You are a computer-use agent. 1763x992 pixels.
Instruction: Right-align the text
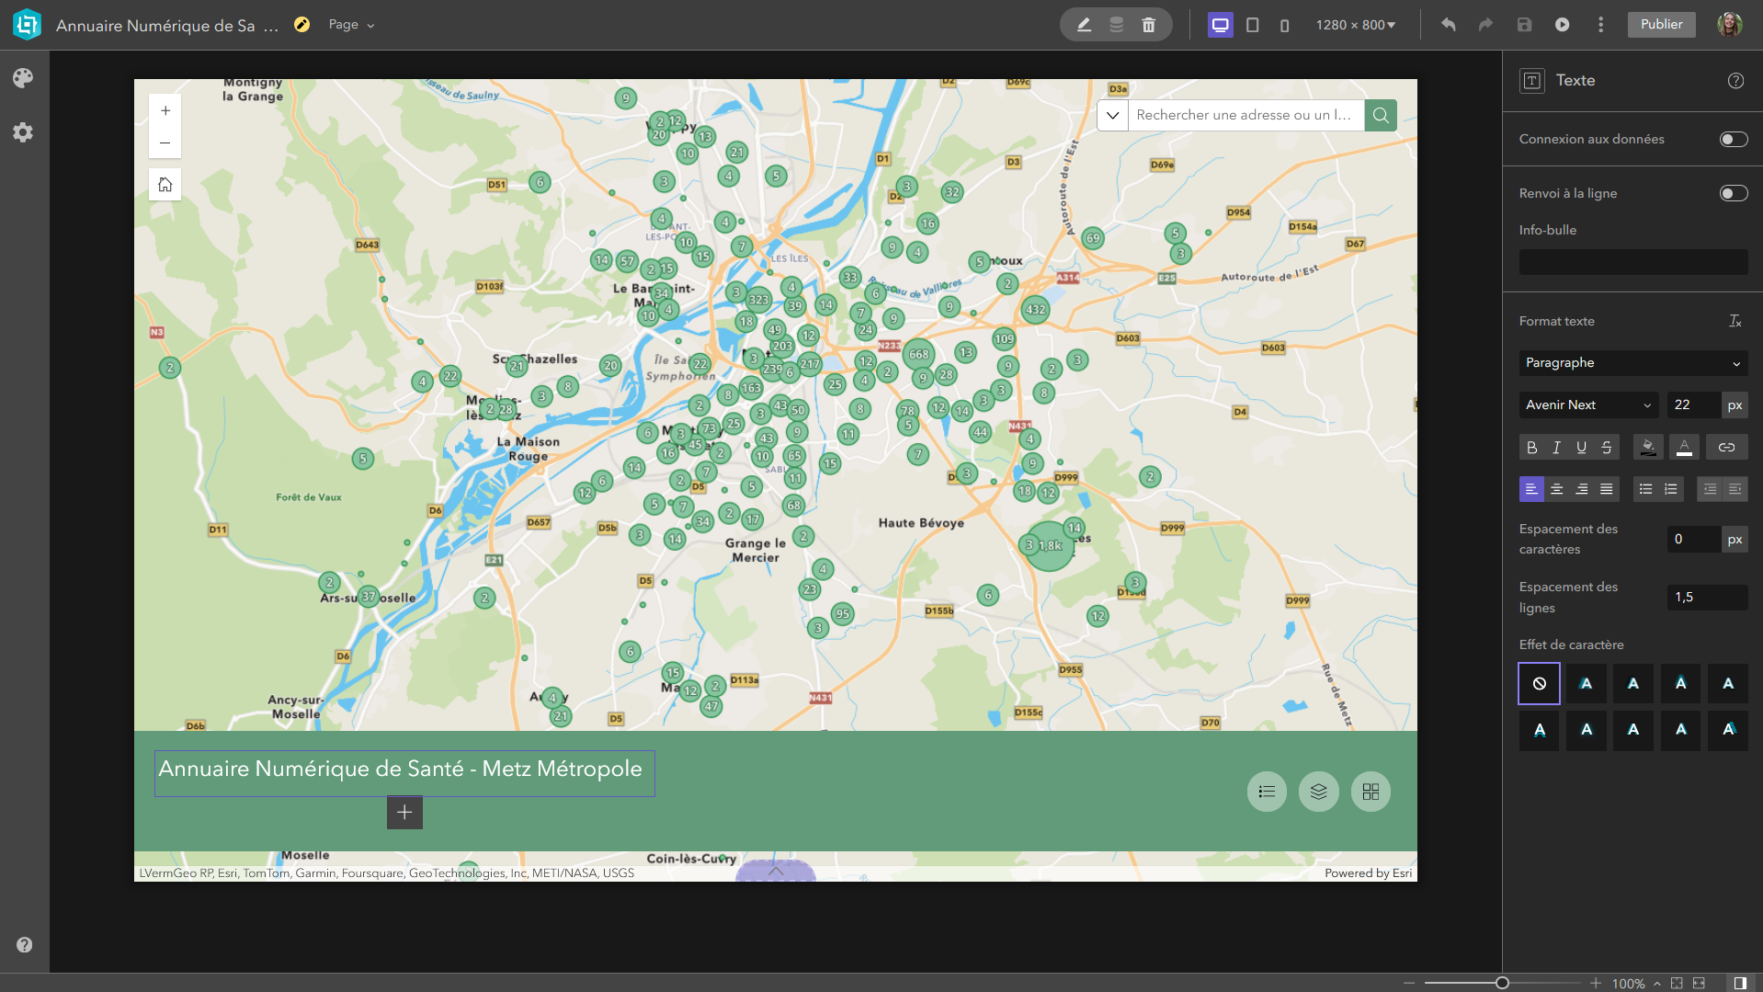(1581, 489)
